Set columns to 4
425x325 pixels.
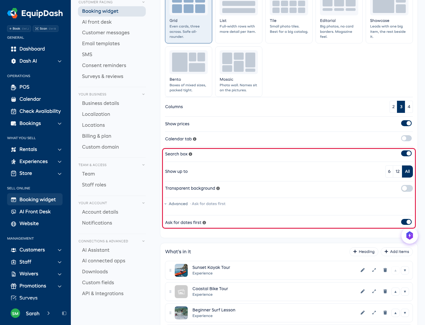[x=409, y=107]
